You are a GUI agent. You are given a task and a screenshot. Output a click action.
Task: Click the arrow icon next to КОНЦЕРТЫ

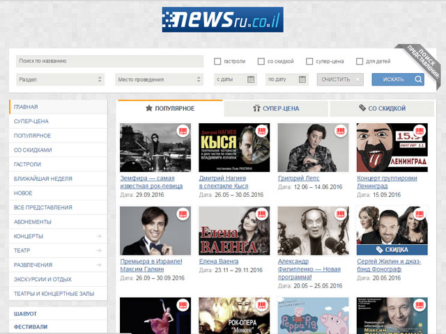[99, 236]
